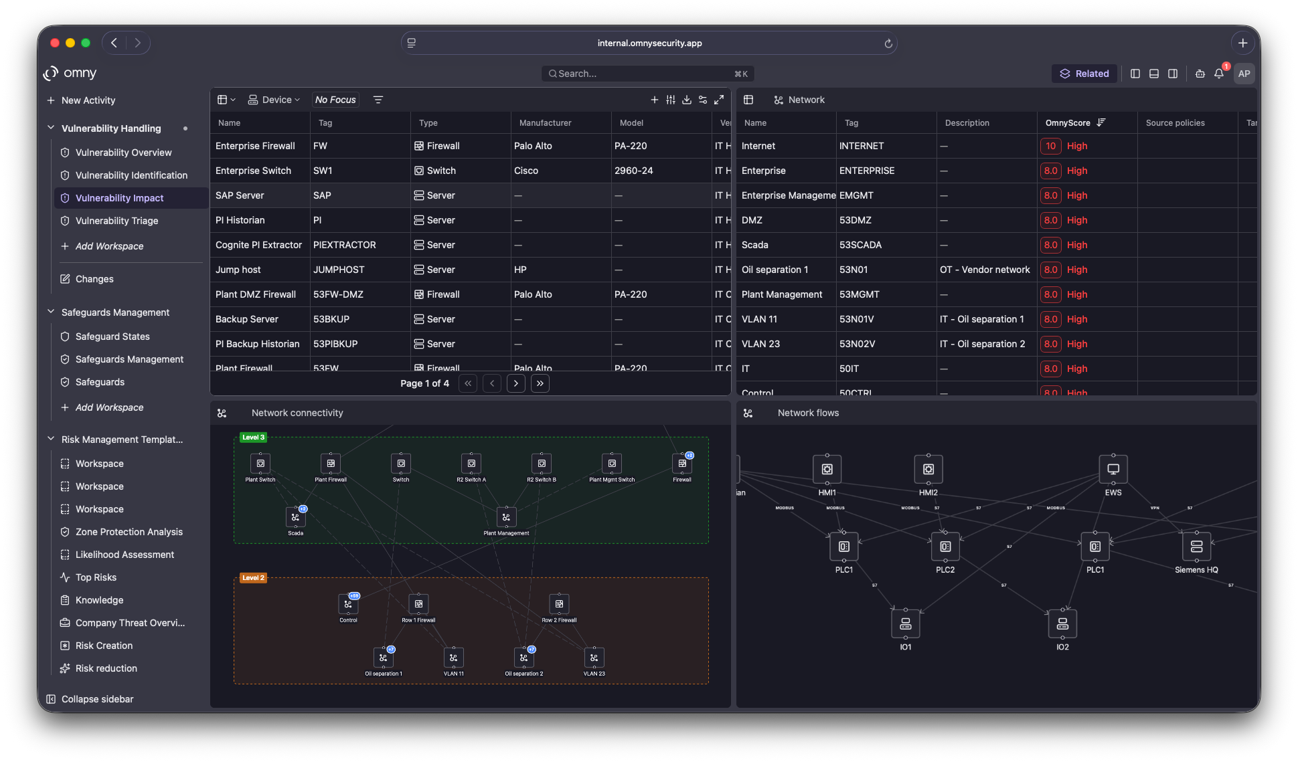The height and width of the screenshot is (762, 1298).
Task: Click the PLC2 node in Network flows
Action: click(945, 547)
